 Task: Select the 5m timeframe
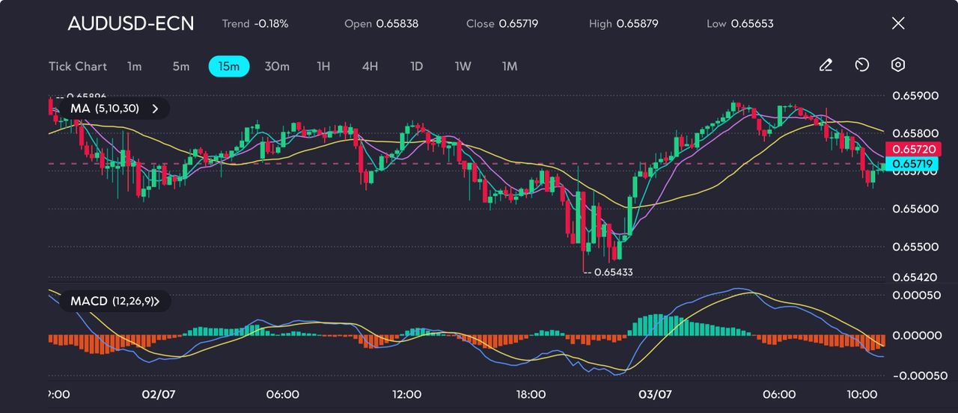181,67
